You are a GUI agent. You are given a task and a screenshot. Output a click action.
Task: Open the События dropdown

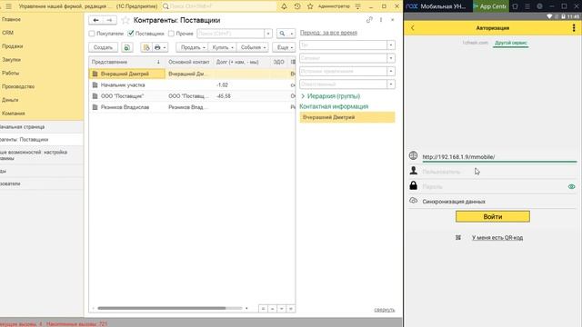tap(253, 47)
